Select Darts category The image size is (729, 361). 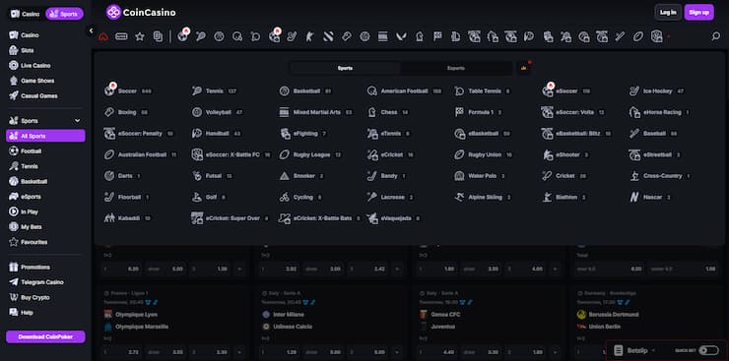(x=123, y=176)
